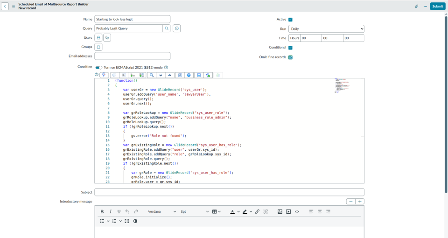Screen dimensions: 448x238
Task: Toggle Omit if no records checkbox
Action: 290,57
